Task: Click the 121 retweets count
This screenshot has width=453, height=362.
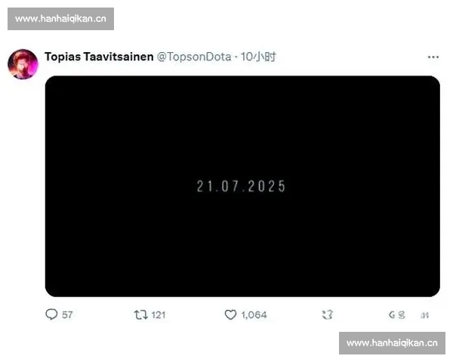Action: pos(159,314)
